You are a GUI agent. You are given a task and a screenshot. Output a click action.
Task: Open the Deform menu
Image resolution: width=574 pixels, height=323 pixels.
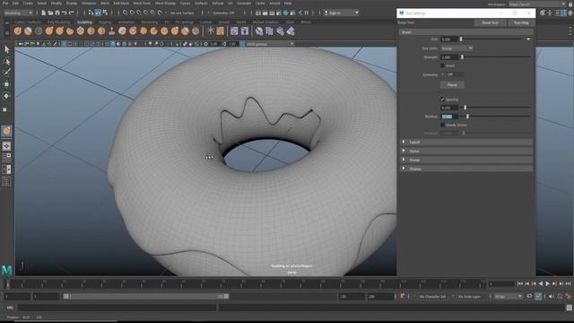tap(218, 3)
